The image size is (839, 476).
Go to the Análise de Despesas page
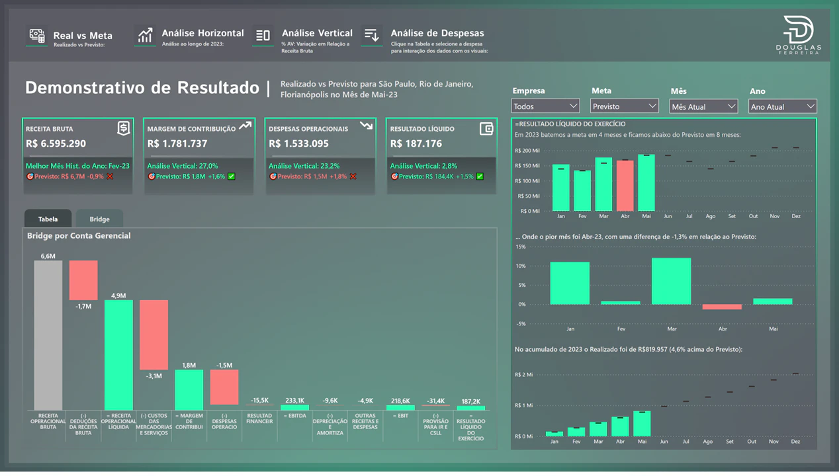pyautogui.click(x=437, y=33)
